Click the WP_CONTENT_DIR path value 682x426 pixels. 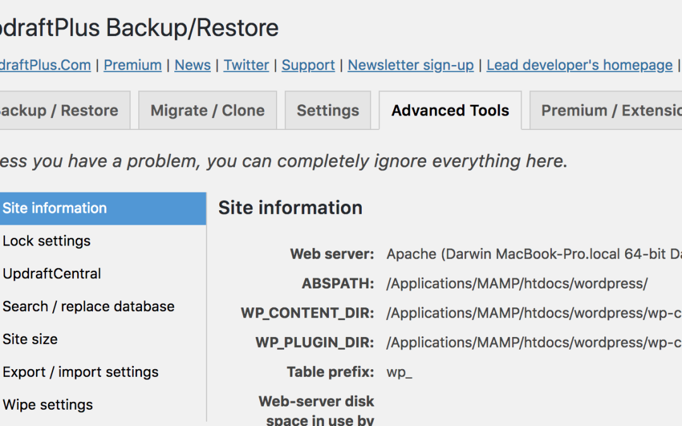tap(534, 313)
